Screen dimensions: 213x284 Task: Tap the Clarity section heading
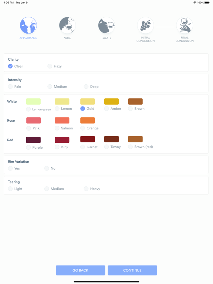(13, 60)
